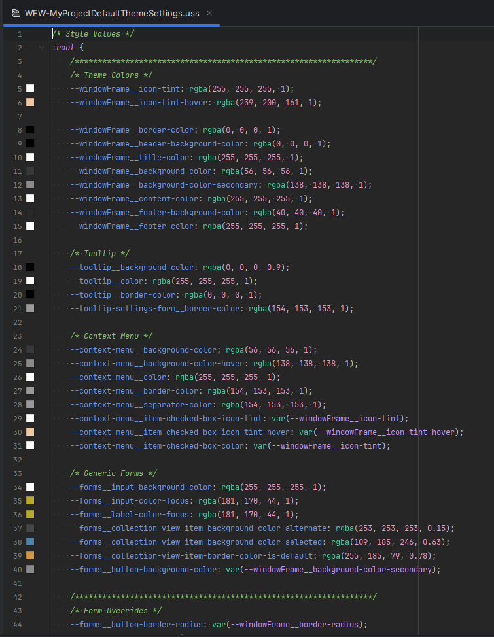
Task: Select the WFW-MyProjectDefaultThemeSettings.uss tab
Action: point(111,13)
